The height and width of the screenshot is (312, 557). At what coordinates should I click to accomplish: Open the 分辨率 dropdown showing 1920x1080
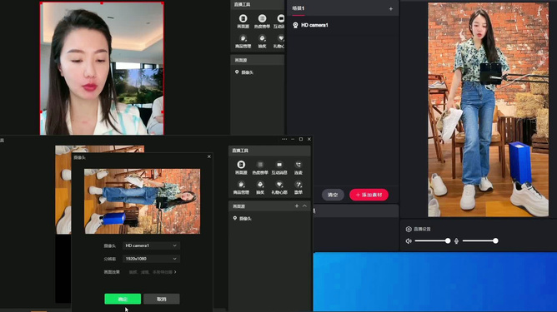point(151,259)
